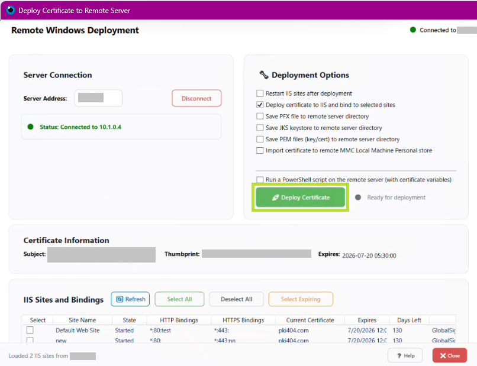477x366 pixels.
Task: Enable Import certificate to remote MMC store
Action: (x=260, y=150)
